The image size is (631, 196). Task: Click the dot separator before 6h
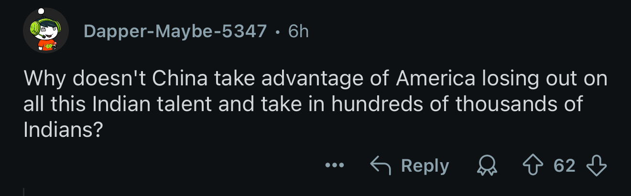click(x=278, y=32)
